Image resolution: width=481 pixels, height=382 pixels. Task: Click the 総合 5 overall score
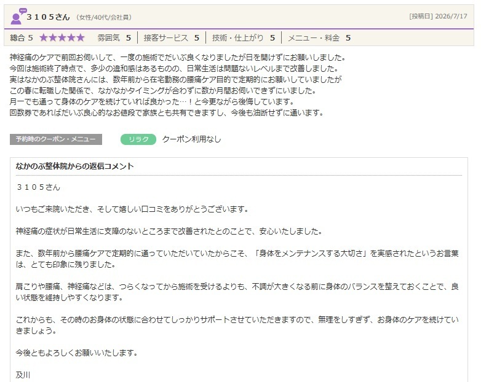pos(22,37)
